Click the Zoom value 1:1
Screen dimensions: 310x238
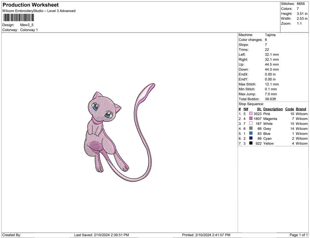[299, 23]
